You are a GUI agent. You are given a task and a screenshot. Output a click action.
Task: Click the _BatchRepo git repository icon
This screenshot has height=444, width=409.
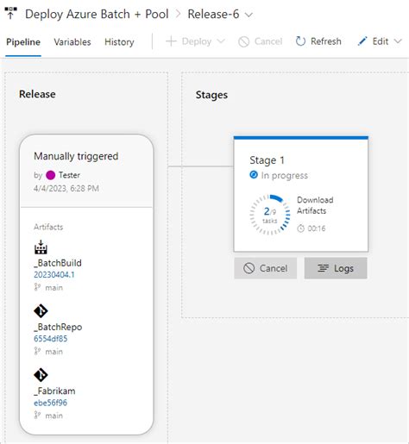[41, 311]
